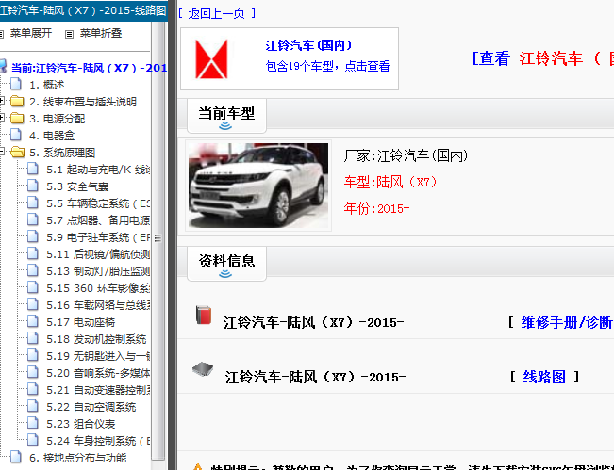Click the 返回上一页 link
Viewport: 614px width, 470px height.
[x=217, y=13]
